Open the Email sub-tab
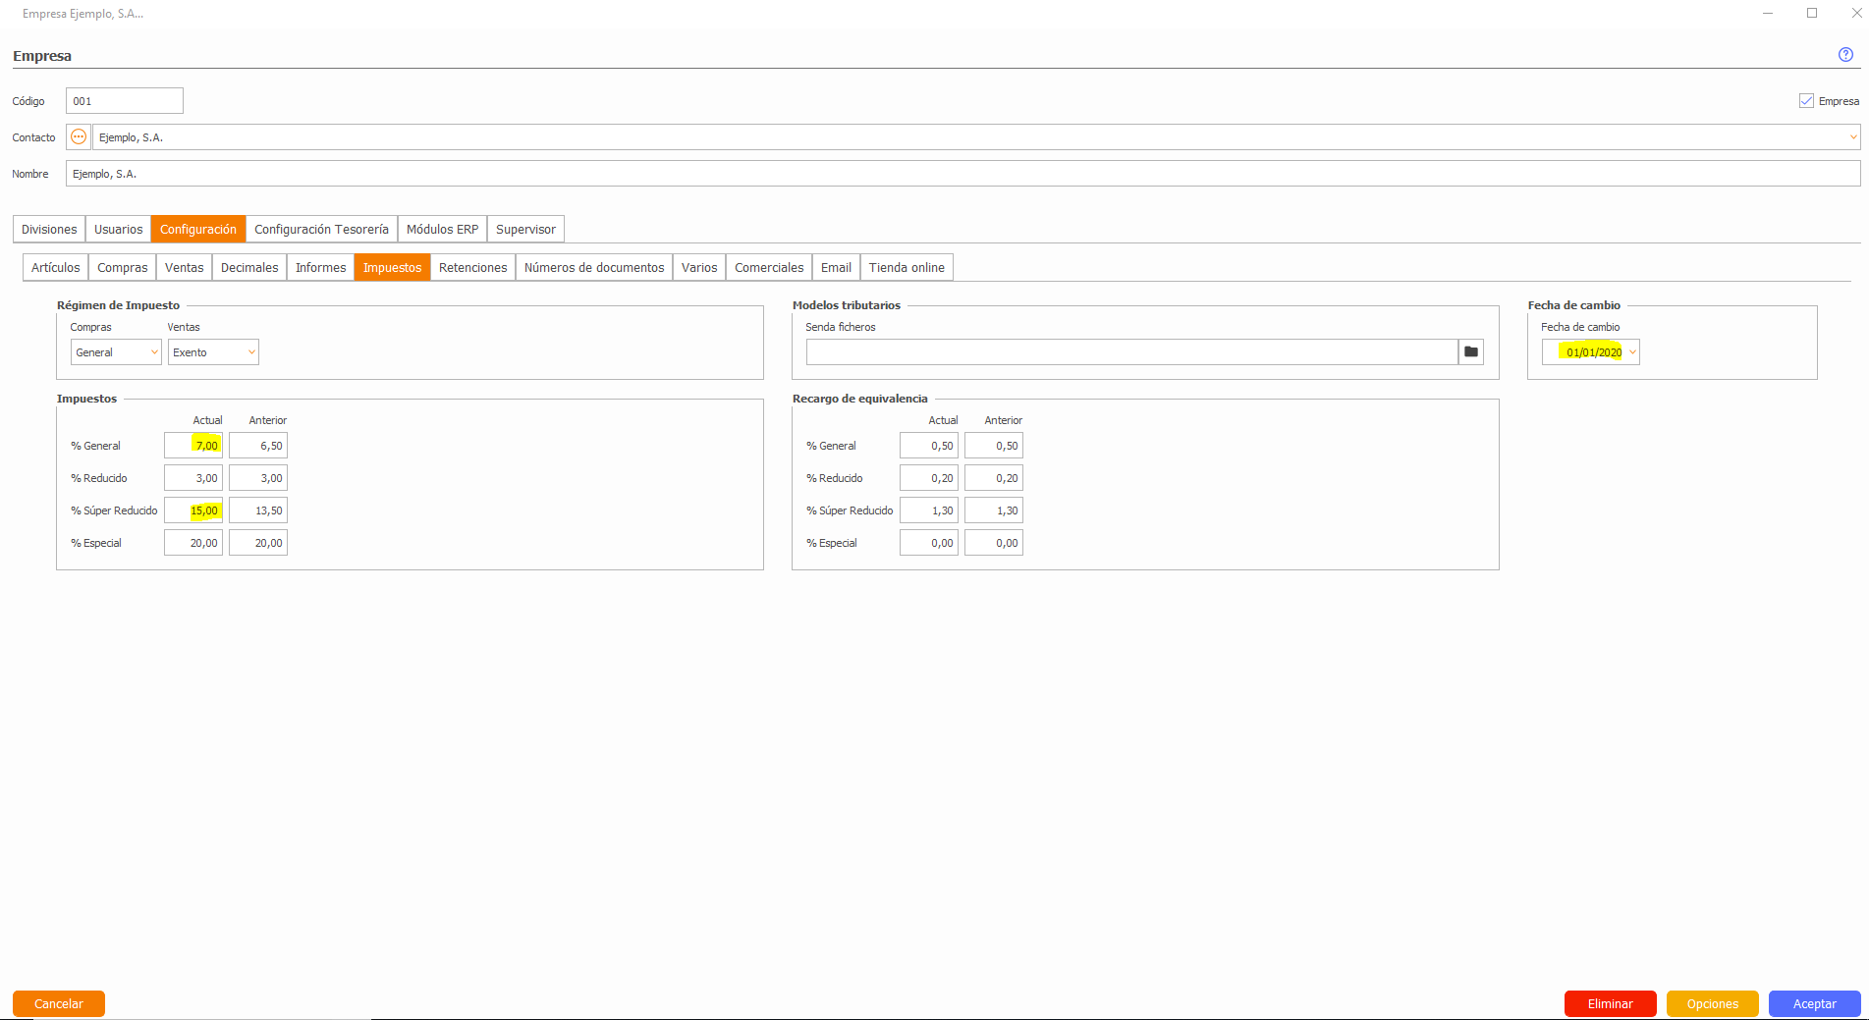1869x1020 pixels. click(837, 268)
